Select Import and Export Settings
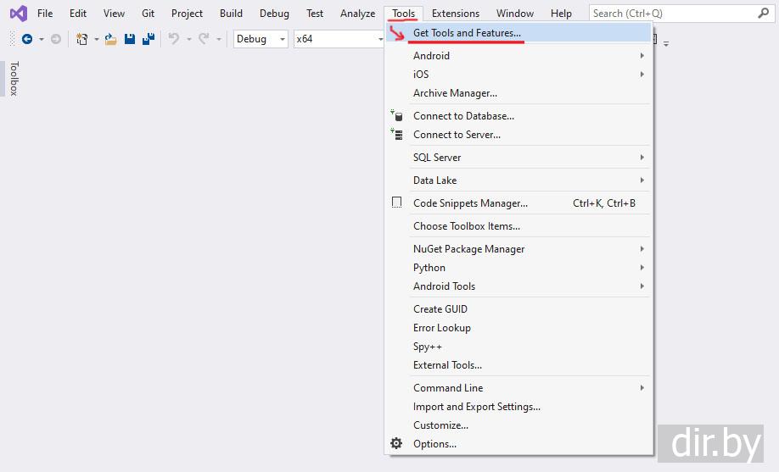The image size is (779, 472). tap(476, 407)
